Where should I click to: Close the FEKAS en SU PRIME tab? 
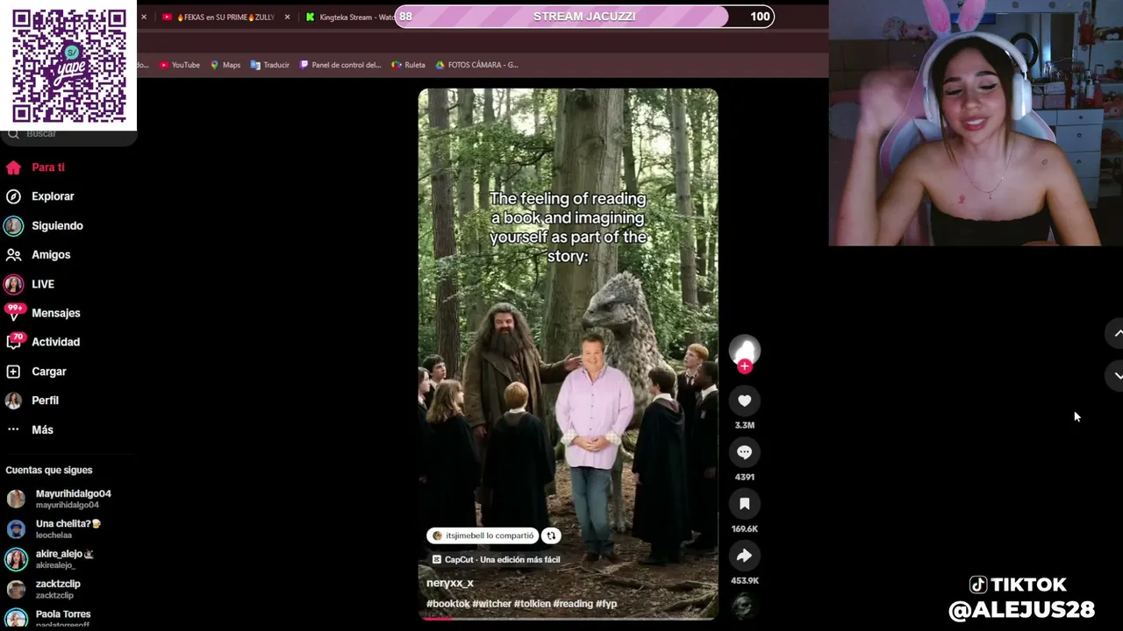[x=287, y=17]
